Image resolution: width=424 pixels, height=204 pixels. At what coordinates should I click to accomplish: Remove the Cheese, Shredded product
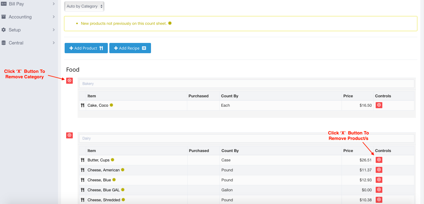(x=379, y=200)
